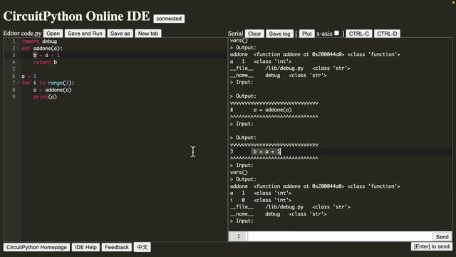The height and width of the screenshot is (257, 456).
Task: Click editor line 'return b'
Action: tap(45, 62)
